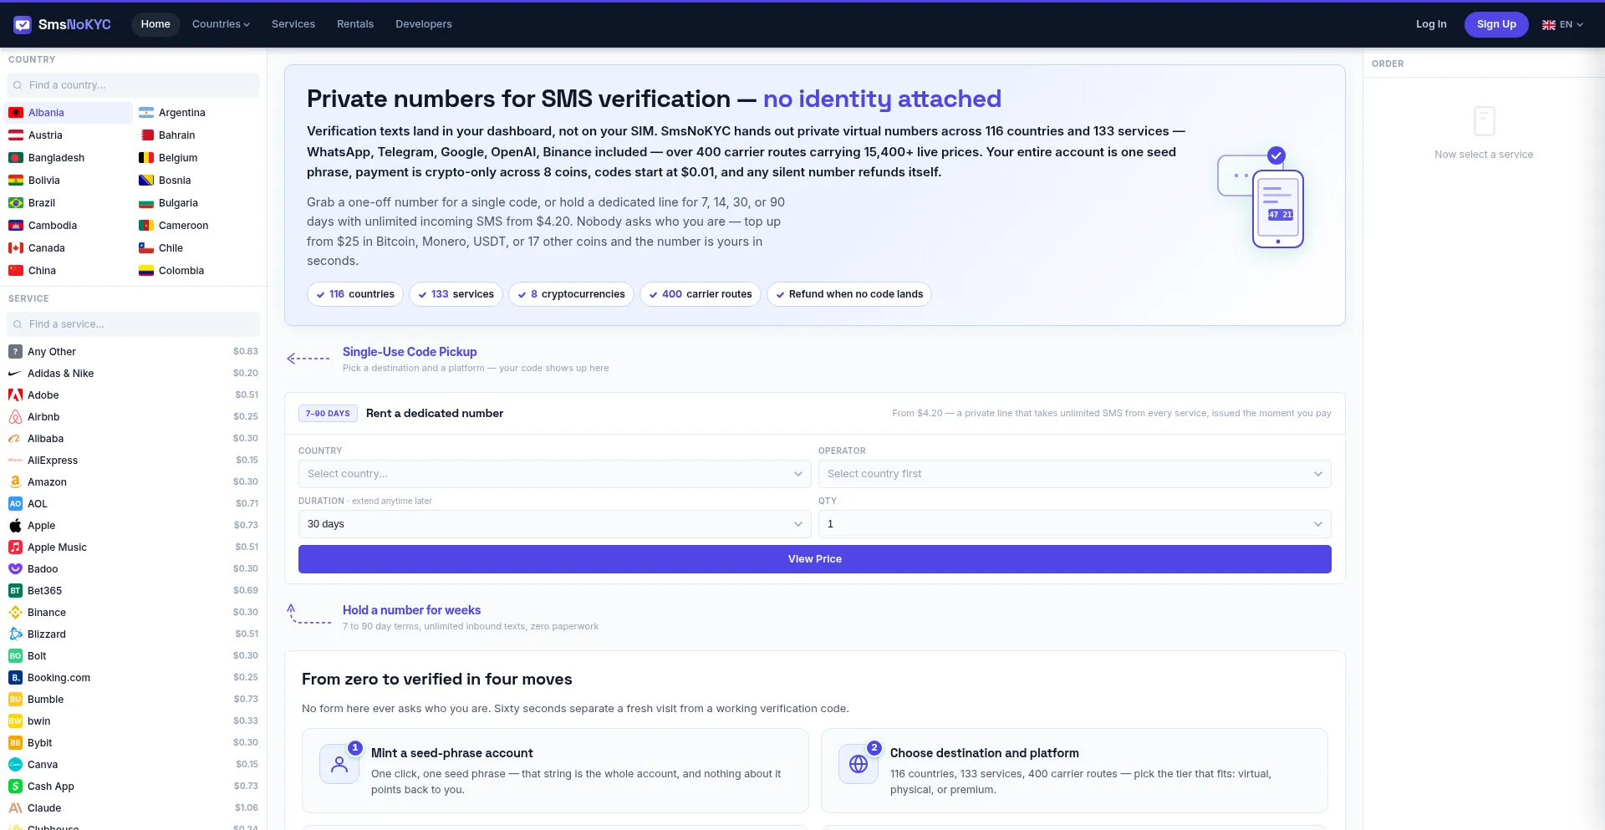Choose the Booking.com icon
Image resolution: width=1605 pixels, height=830 pixels.
[x=15, y=678]
